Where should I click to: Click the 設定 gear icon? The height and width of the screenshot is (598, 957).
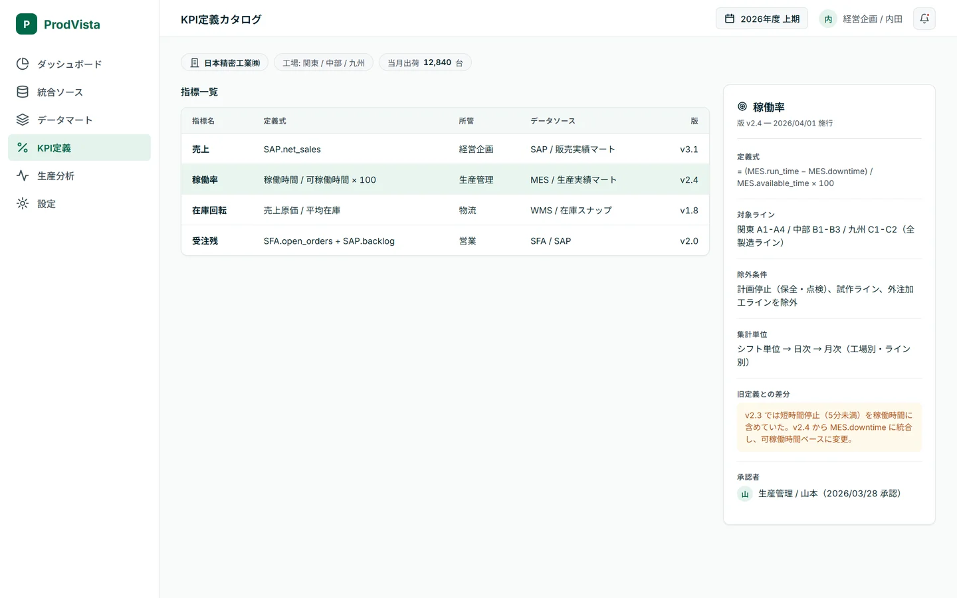(x=23, y=203)
